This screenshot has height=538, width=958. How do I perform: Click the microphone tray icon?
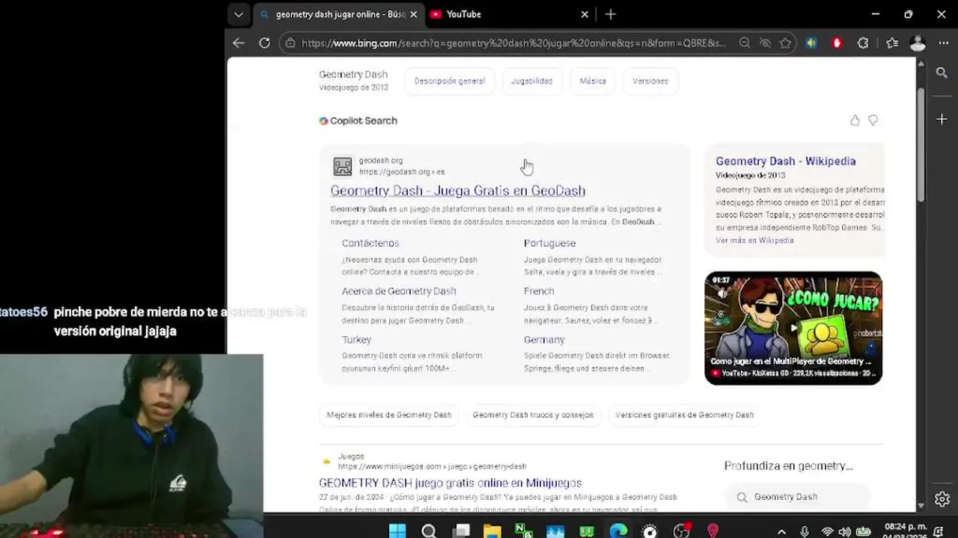pos(805,531)
